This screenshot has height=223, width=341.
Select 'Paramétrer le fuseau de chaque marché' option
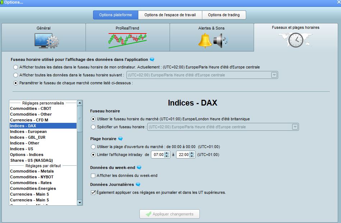(15, 83)
